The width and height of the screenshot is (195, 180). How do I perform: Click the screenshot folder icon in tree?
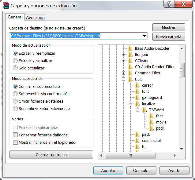pyautogui.click(x=137, y=141)
